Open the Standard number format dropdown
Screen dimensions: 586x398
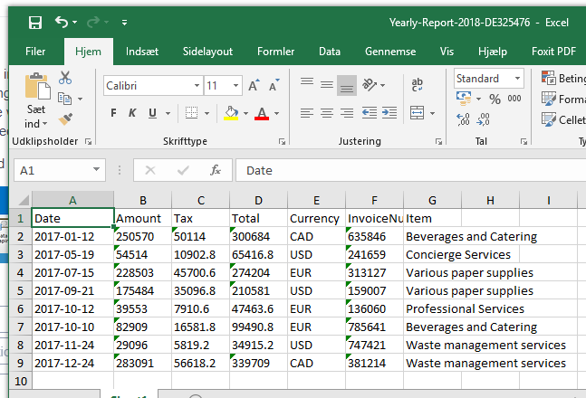tap(517, 79)
